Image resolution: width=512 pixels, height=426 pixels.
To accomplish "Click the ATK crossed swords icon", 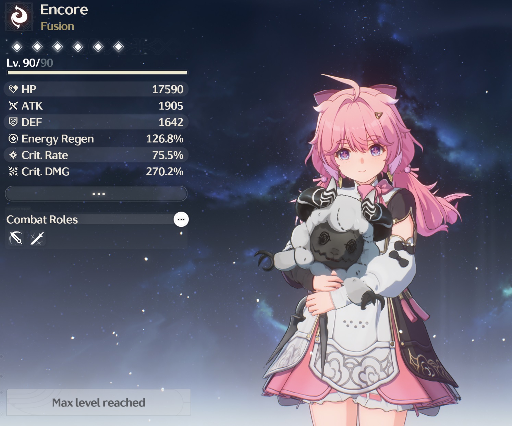I will pyautogui.click(x=13, y=105).
